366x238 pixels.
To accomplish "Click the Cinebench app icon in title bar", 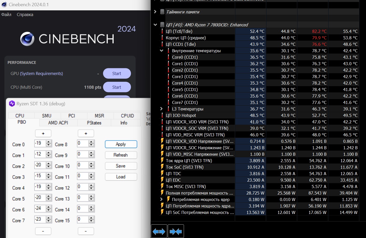I will point(4,4).
